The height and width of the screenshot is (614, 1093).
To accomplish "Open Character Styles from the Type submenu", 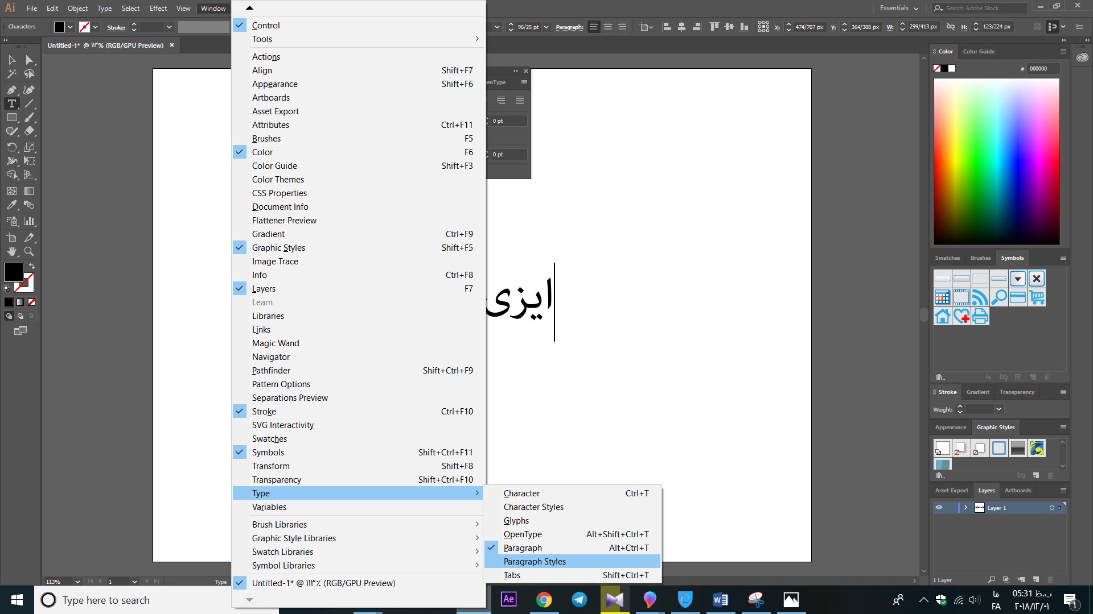I will 533,507.
